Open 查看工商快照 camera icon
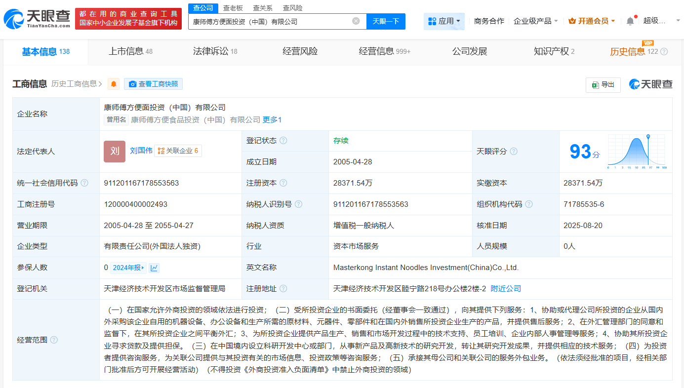This screenshot has width=684, height=388. tap(132, 83)
